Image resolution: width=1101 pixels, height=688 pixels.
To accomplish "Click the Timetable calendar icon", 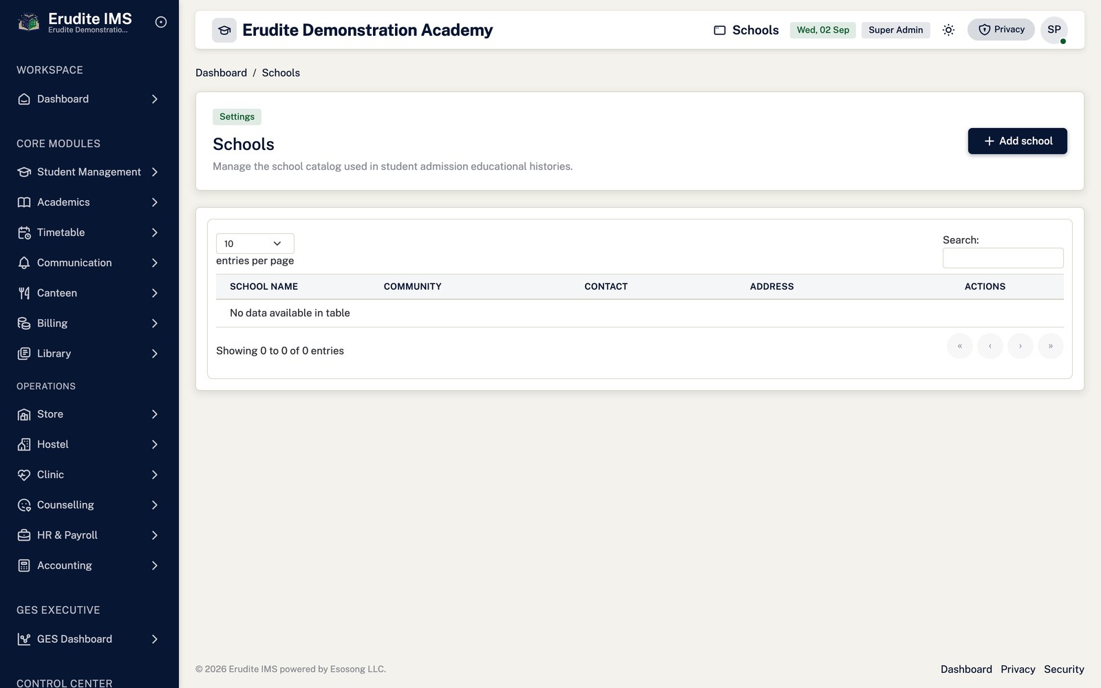I will pos(24,233).
